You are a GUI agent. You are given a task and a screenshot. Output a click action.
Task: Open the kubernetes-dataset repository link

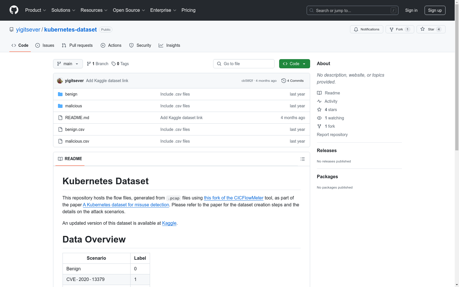coord(71,30)
